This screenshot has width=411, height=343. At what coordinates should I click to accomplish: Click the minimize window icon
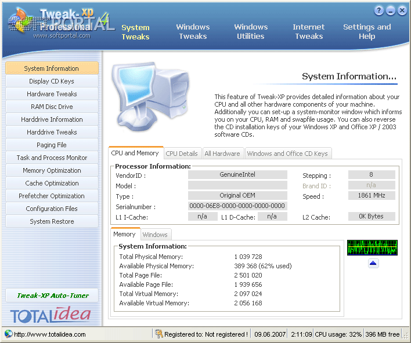(390, 10)
